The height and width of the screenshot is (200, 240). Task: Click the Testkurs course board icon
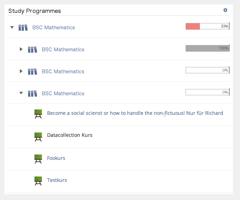coord(38,181)
